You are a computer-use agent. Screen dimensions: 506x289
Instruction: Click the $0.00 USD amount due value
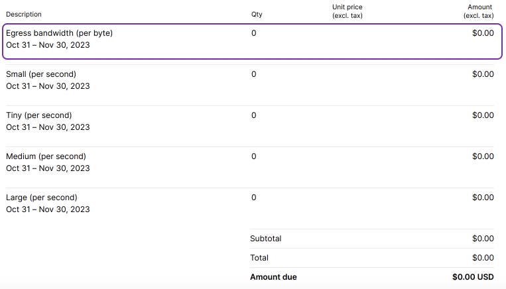[x=473, y=277]
